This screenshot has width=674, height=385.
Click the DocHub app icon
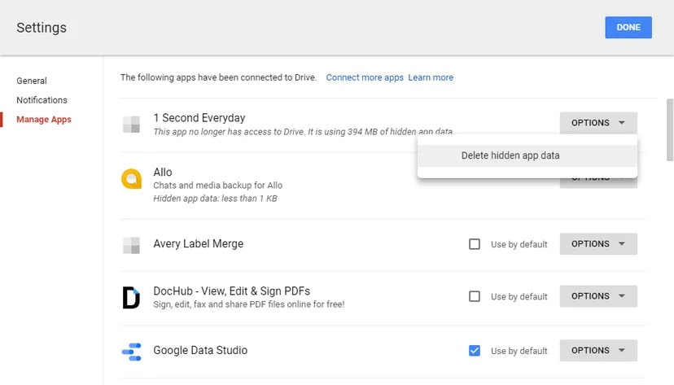point(131,297)
